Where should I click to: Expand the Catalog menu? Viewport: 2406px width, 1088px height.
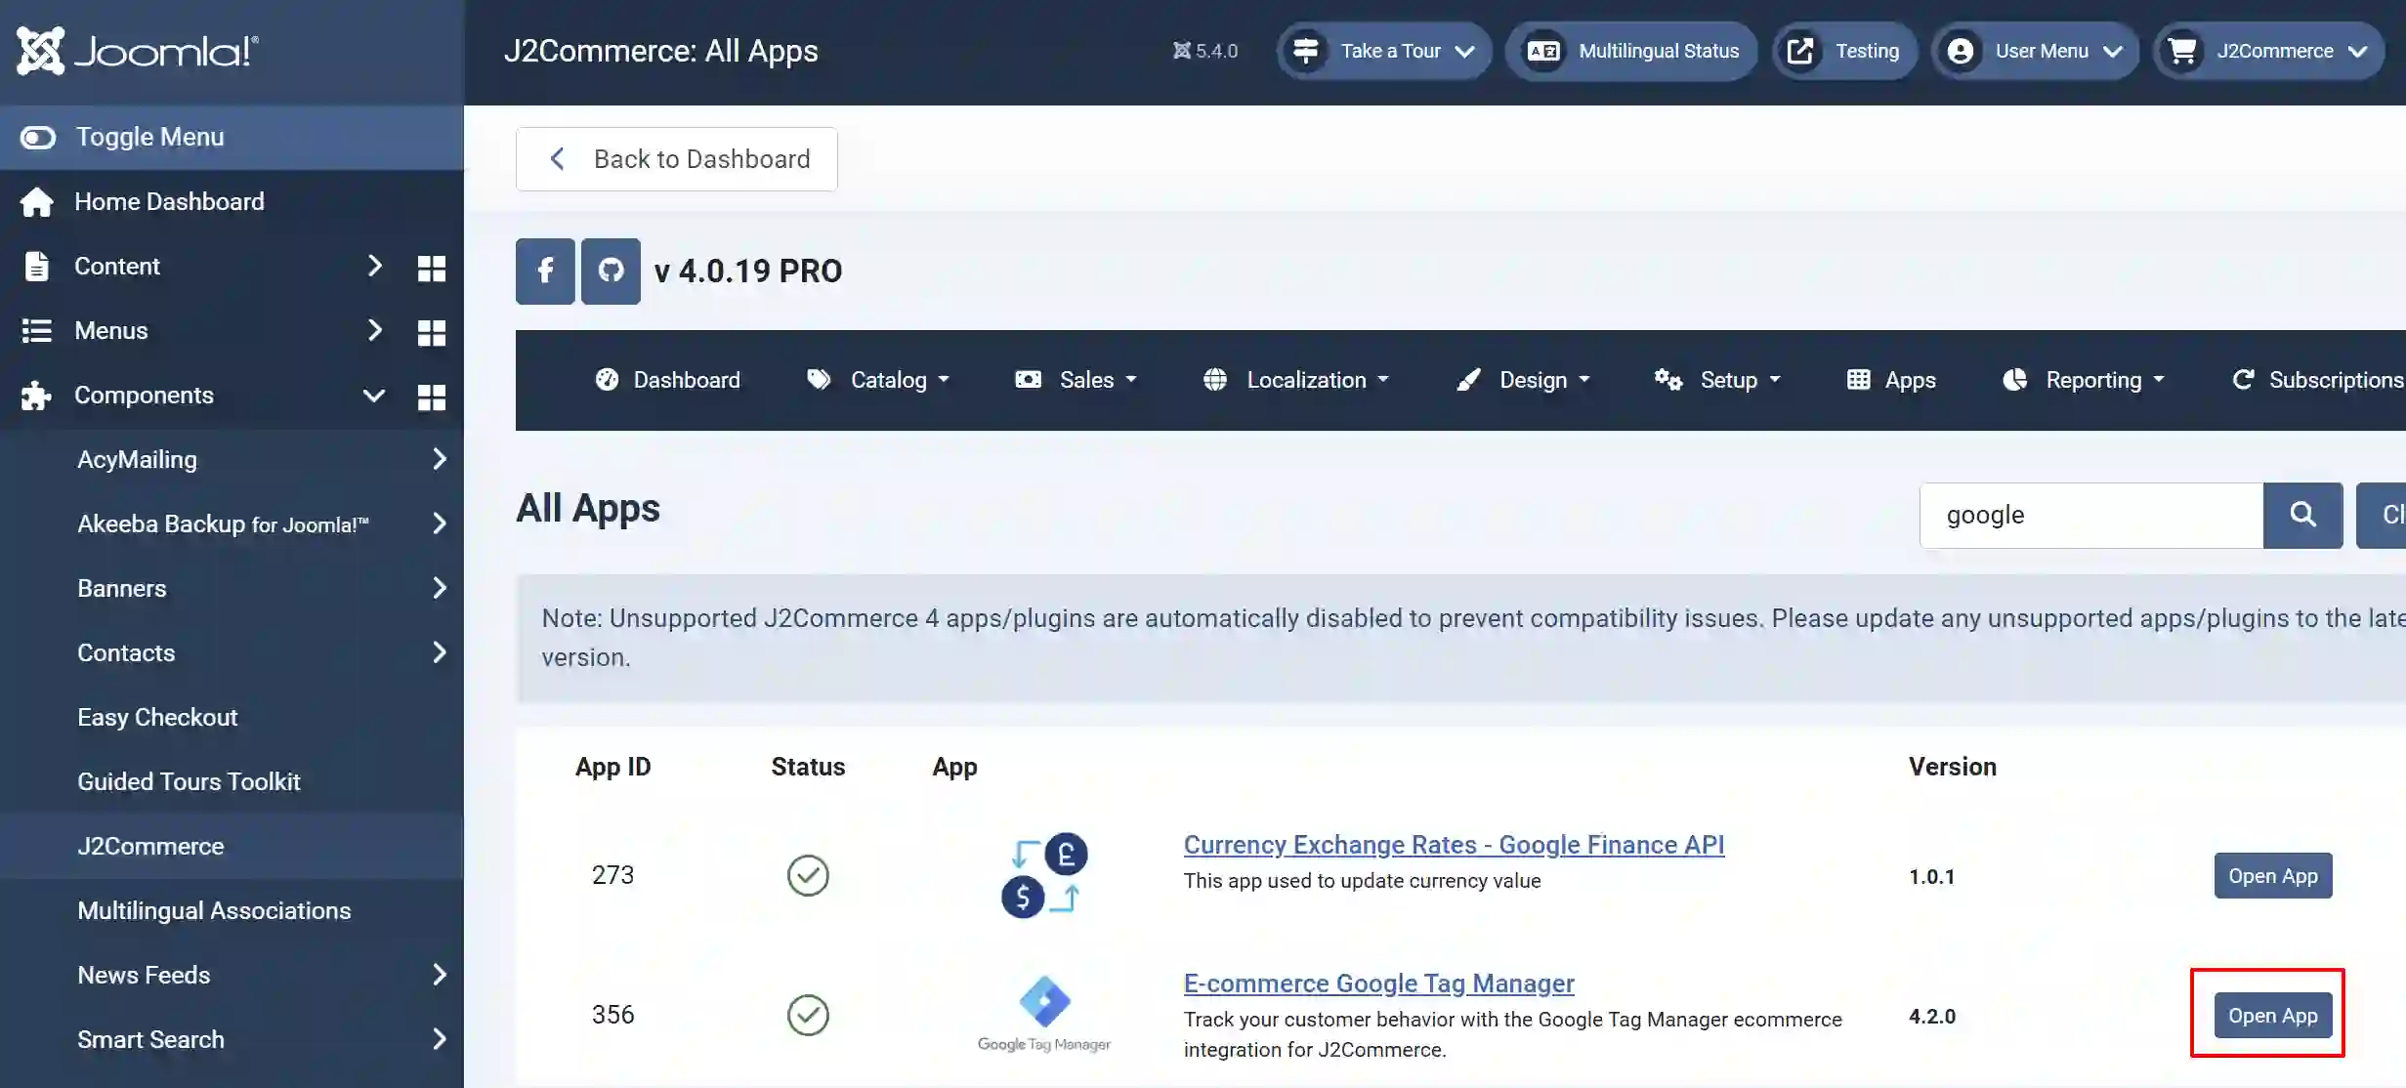(878, 380)
